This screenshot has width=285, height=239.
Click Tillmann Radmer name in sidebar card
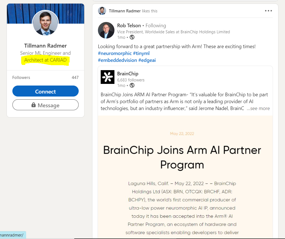coord(45,46)
